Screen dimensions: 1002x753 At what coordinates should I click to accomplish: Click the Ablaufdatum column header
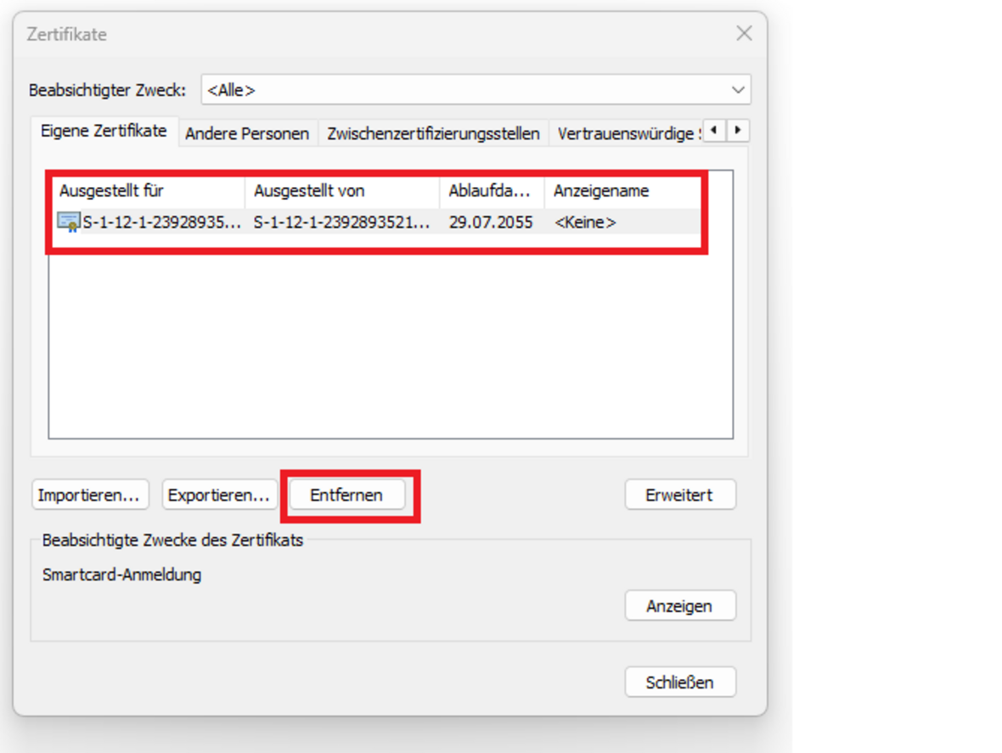click(x=491, y=191)
